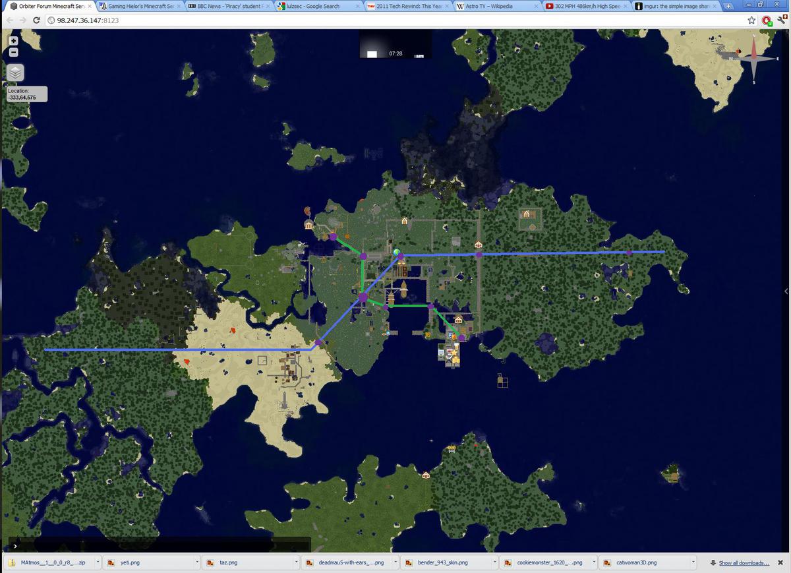Open dropdown arrow for the MAtmos zip download

[x=98, y=562]
